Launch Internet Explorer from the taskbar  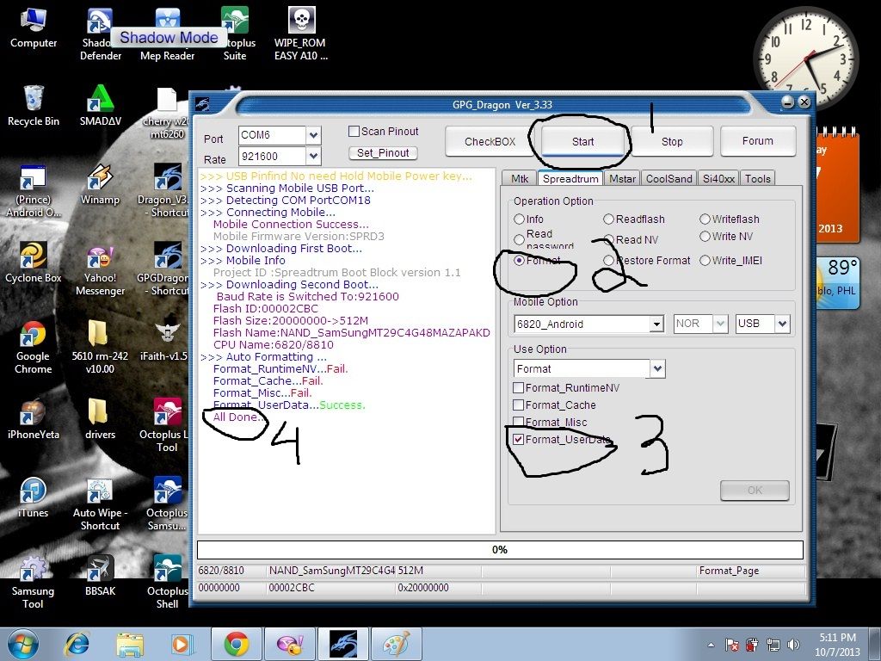[78, 644]
